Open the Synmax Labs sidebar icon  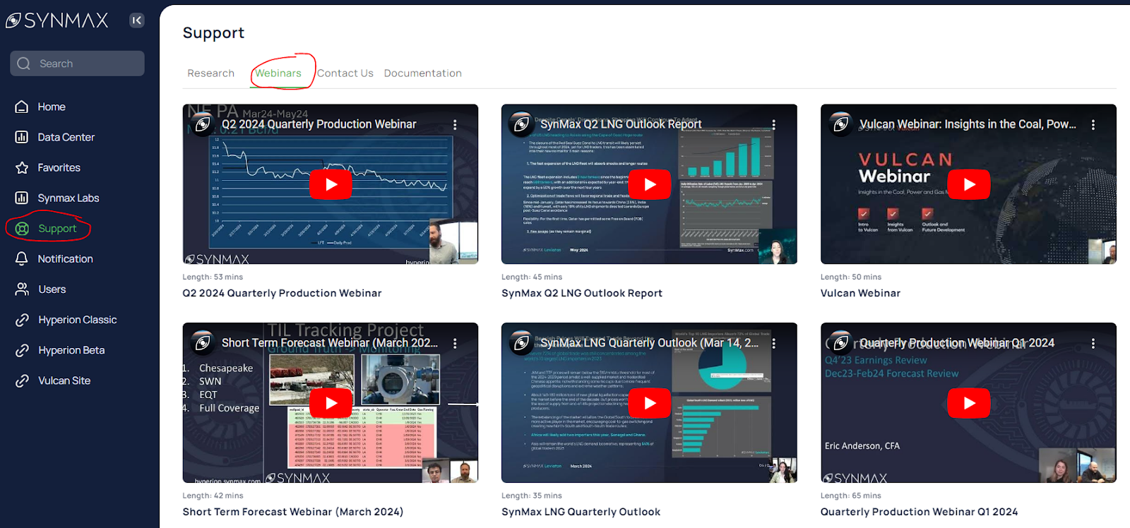[22, 198]
